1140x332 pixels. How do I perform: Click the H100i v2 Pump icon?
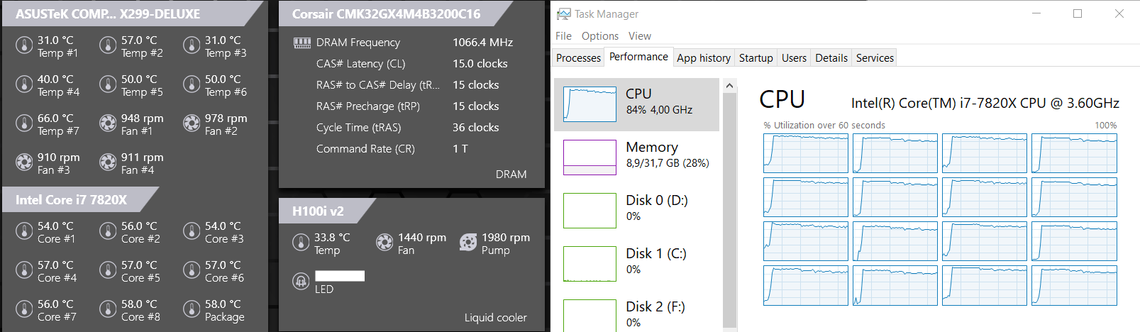tap(468, 243)
